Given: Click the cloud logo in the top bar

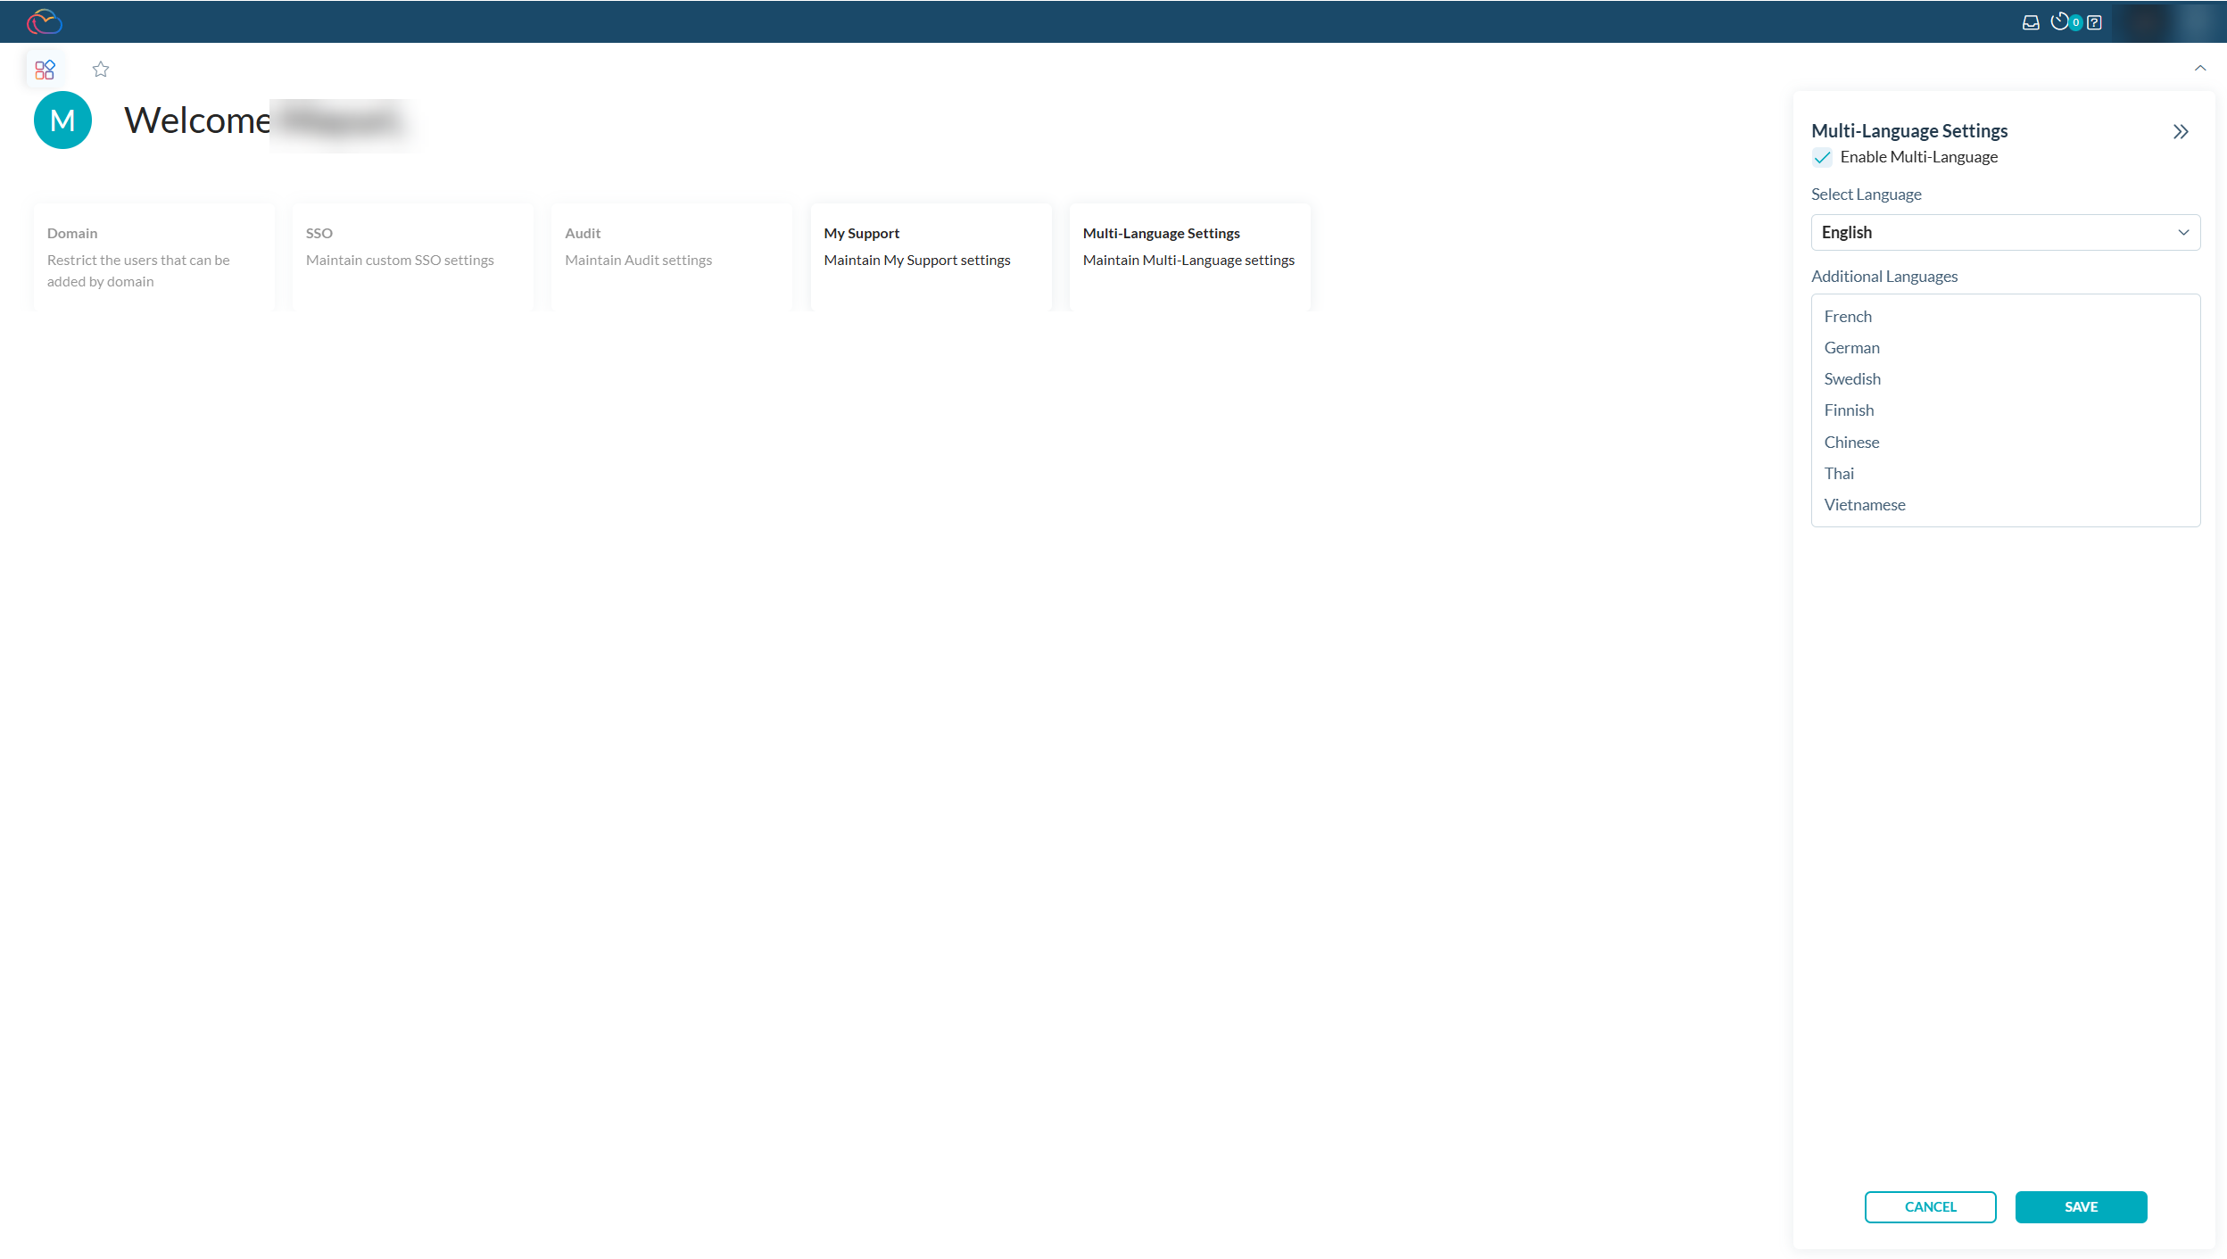Looking at the screenshot, I should [x=43, y=21].
